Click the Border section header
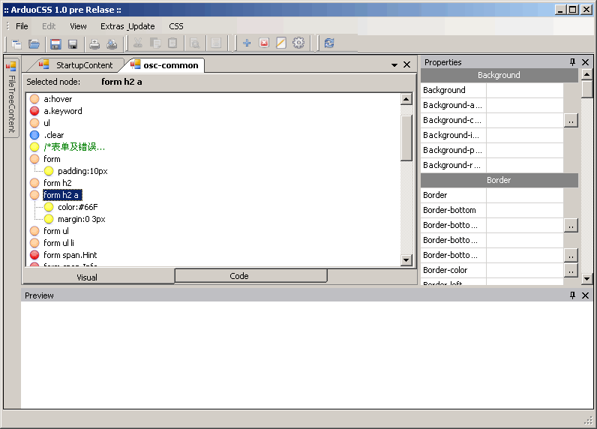Viewport: 597px width, 429px height. tap(499, 180)
